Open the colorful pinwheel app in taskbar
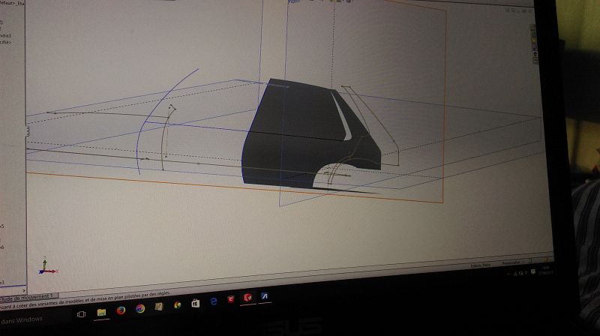This screenshot has height=336, width=600. (x=177, y=304)
